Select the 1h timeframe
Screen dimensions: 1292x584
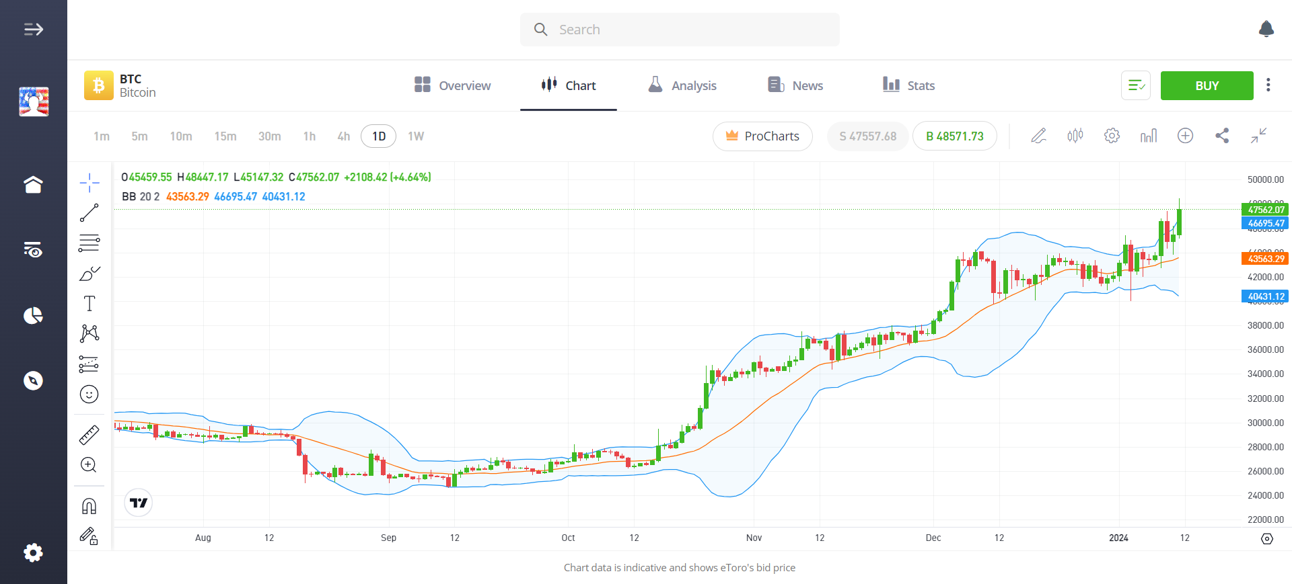(310, 136)
